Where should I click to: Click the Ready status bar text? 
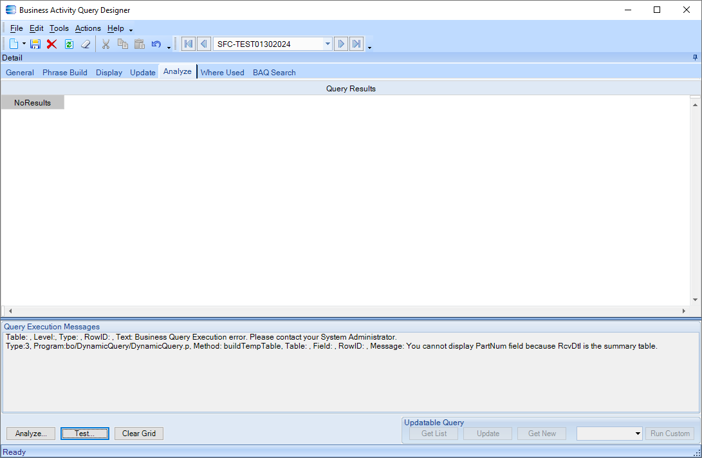click(x=14, y=452)
